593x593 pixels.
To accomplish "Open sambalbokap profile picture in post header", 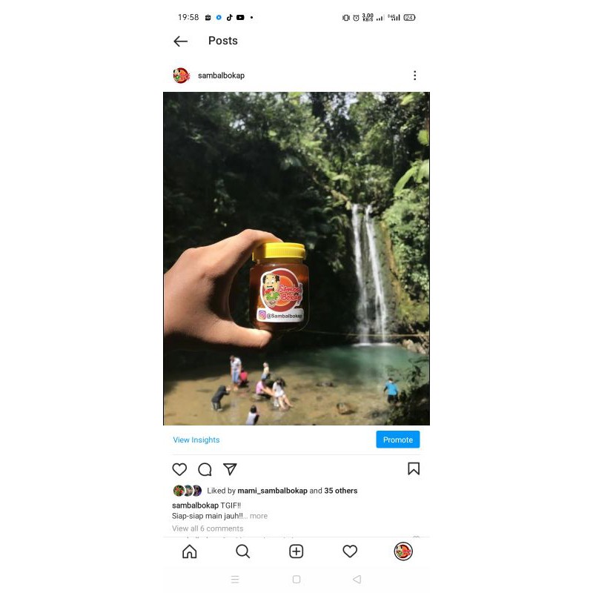I will pyautogui.click(x=181, y=76).
